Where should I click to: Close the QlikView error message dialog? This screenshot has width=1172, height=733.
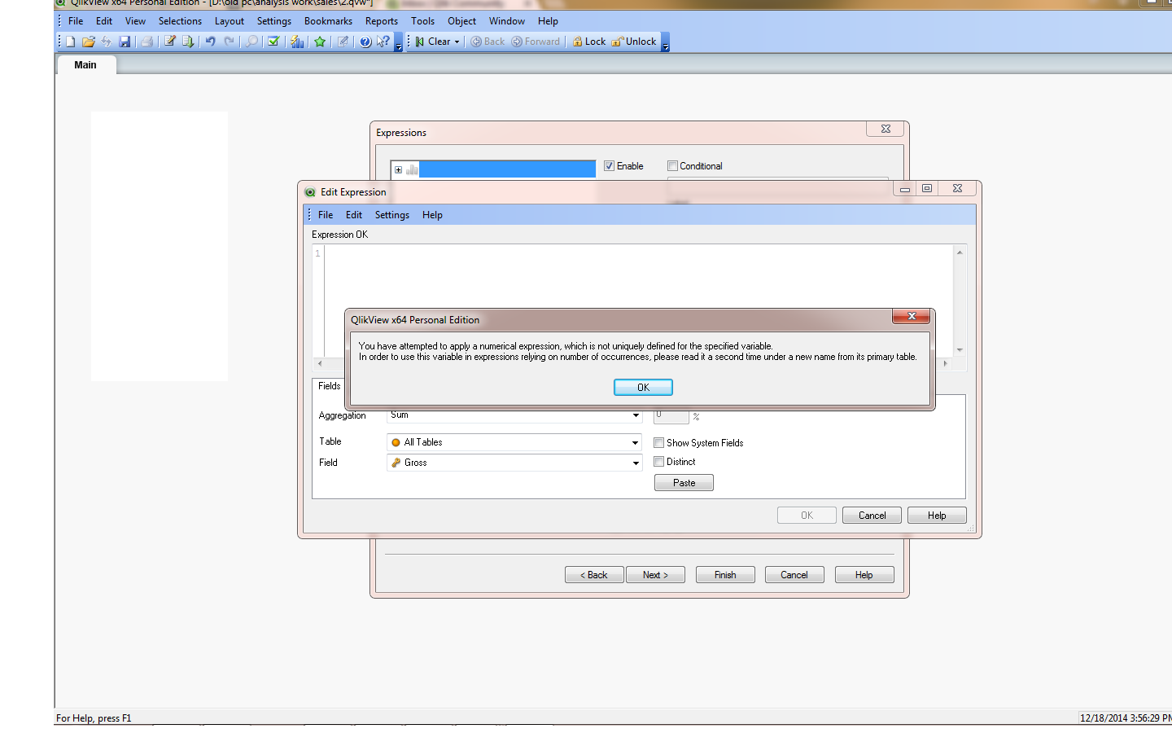[912, 316]
